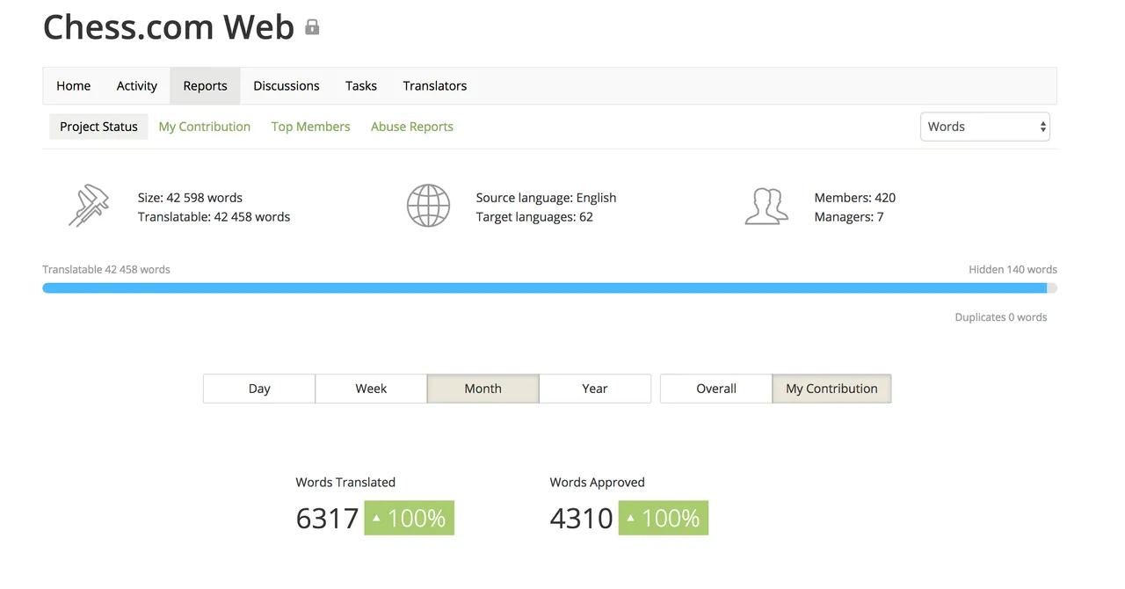
Task: Open the My Contribution report link
Action: pyautogui.click(x=205, y=127)
